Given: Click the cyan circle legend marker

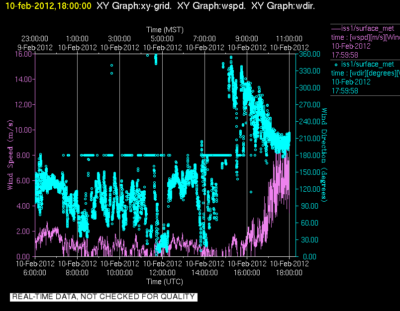Looking at the screenshot, I should coord(336,65).
